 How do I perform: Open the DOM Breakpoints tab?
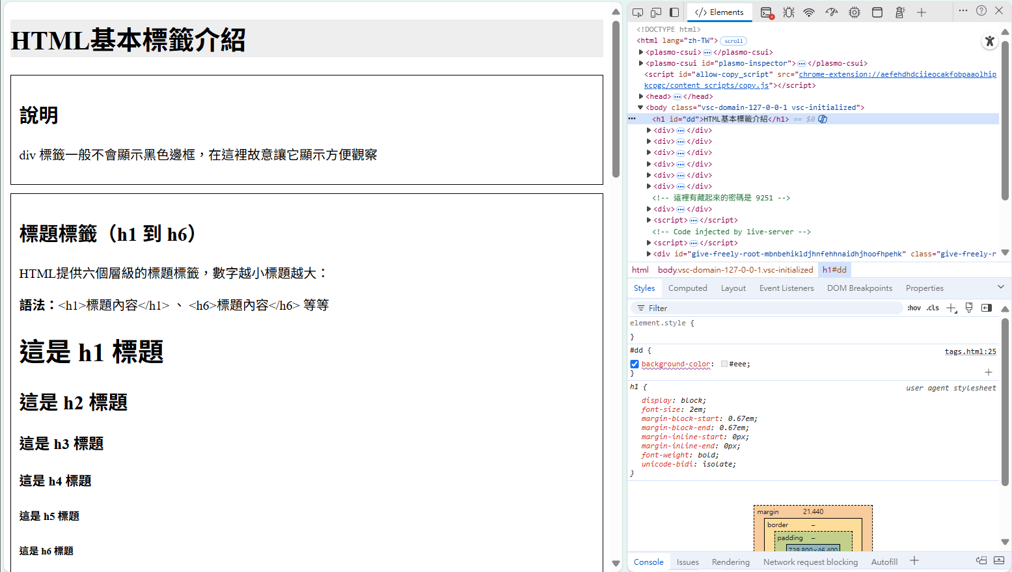pyautogui.click(x=860, y=288)
